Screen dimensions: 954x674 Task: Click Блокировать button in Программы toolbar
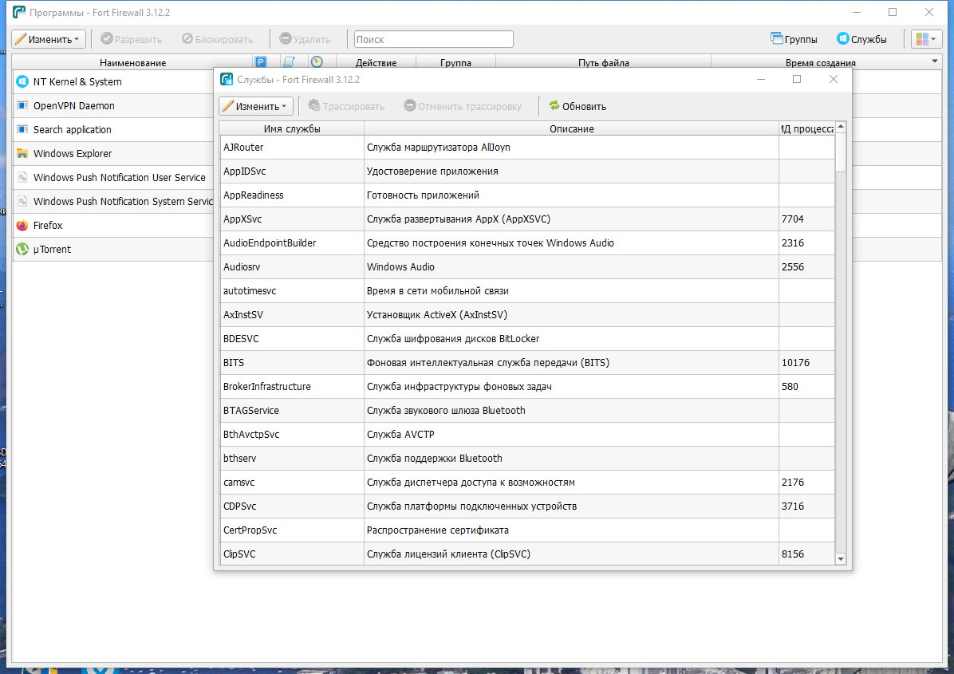tap(217, 40)
